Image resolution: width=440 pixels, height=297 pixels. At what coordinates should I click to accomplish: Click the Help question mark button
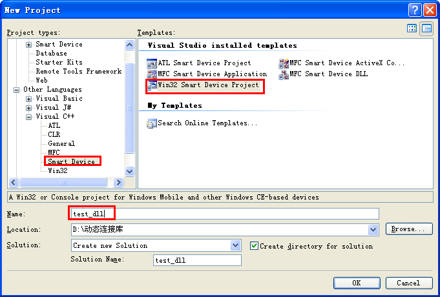(x=415, y=10)
